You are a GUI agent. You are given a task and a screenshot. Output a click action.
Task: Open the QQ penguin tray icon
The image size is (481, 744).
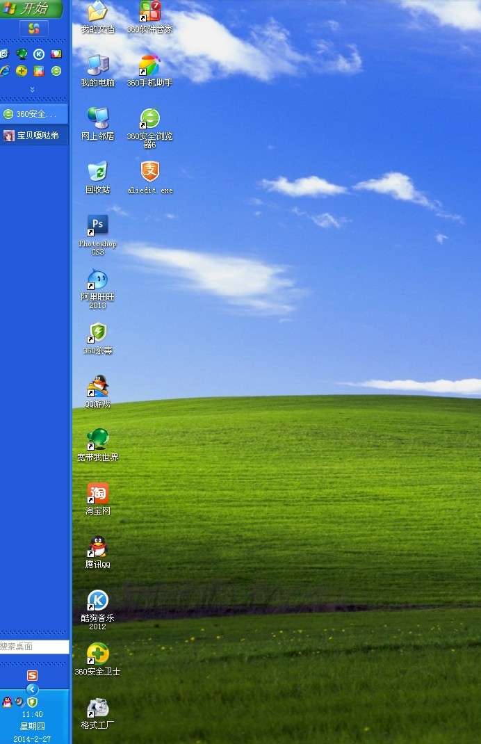7,702
